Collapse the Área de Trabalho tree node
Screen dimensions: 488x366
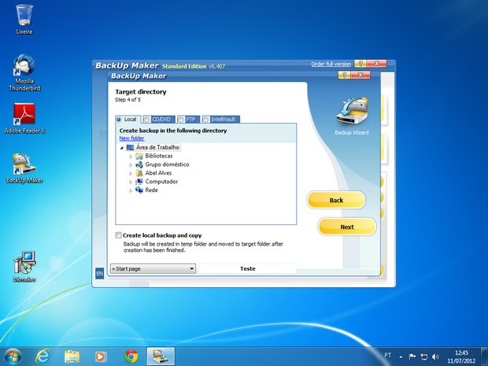coord(122,147)
